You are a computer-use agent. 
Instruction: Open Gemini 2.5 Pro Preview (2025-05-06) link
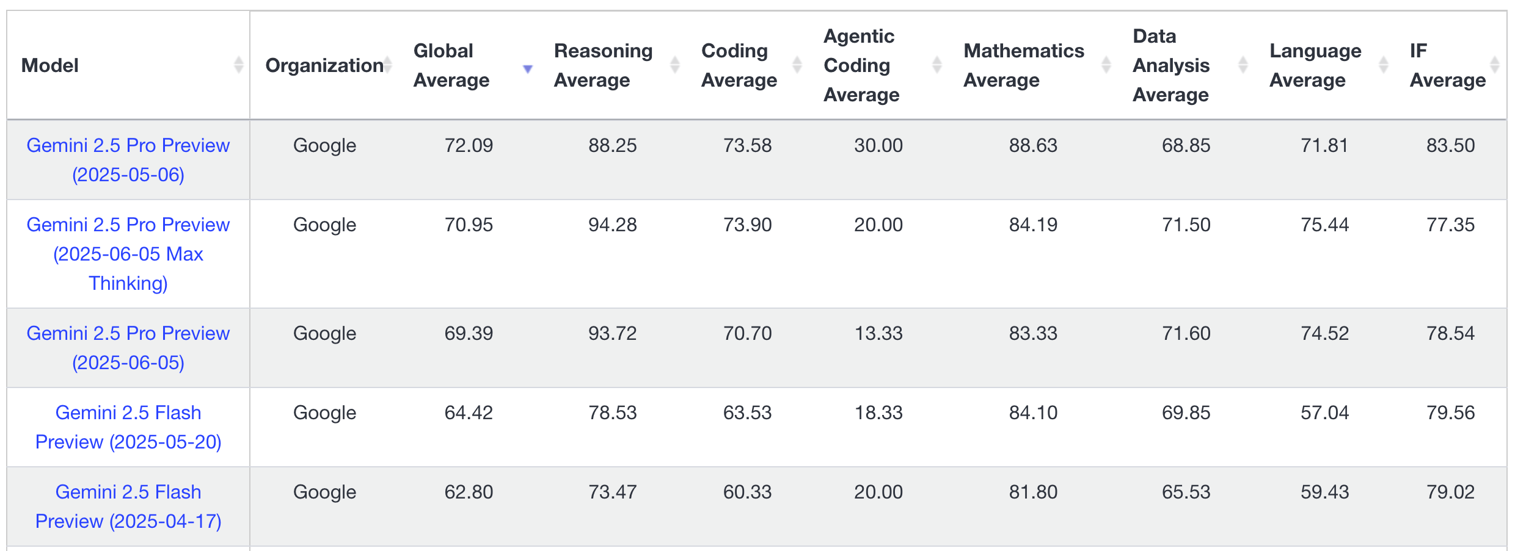click(128, 160)
